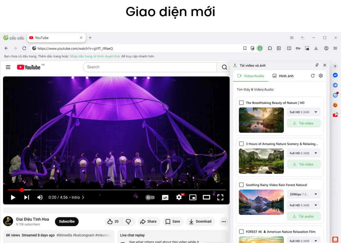Screen dimensions: 341x243
Task: Open Telegram in the sidebar
Action: 335,85
